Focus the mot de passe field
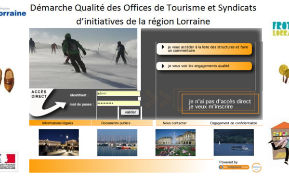 pos(118,103)
